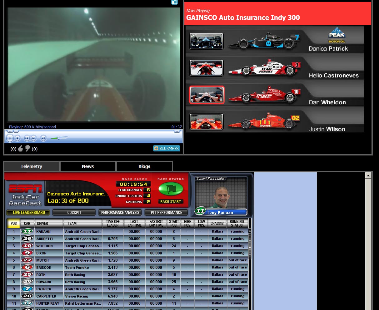This screenshot has height=310, width=379.
Task: Give the video a thumbs down
Action: click(28, 148)
